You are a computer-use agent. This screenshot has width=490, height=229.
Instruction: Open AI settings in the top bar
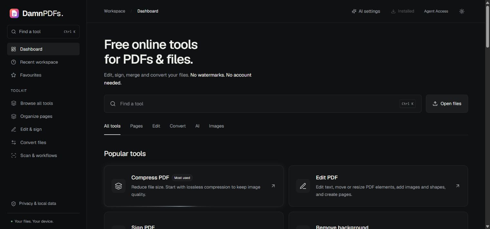click(x=366, y=11)
